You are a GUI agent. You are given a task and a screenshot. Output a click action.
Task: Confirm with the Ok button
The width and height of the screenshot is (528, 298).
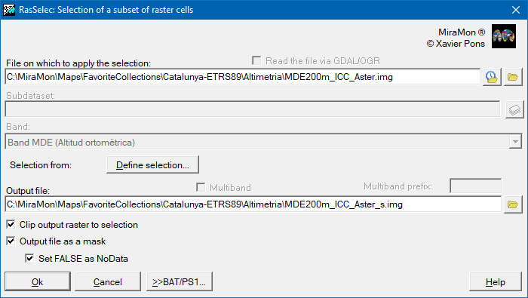coord(38,281)
